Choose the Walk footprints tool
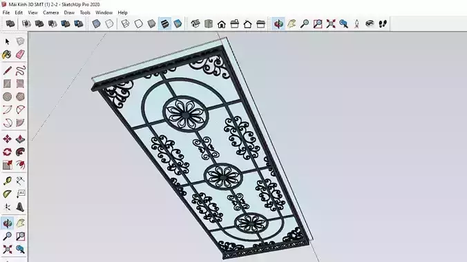 [x=383, y=23]
